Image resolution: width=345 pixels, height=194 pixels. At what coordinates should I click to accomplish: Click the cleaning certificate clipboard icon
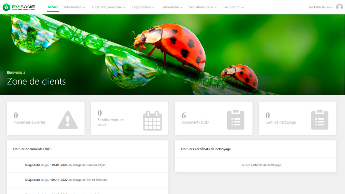point(319,120)
